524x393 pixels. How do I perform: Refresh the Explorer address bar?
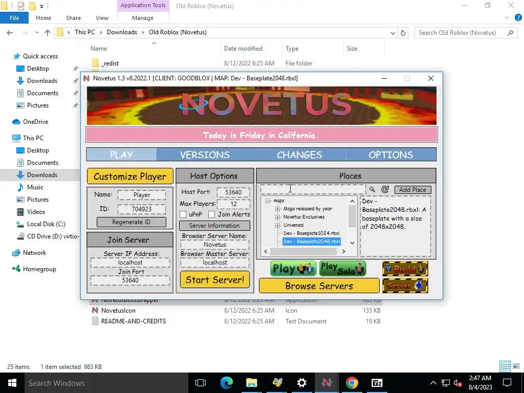(x=403, y=33)
